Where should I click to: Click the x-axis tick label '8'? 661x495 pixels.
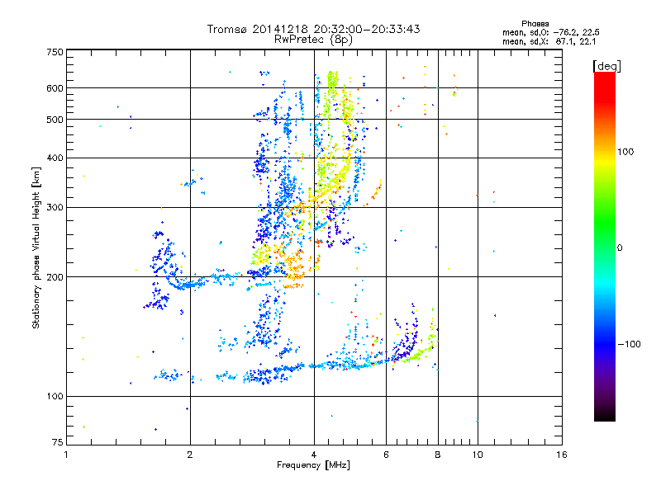438,455
